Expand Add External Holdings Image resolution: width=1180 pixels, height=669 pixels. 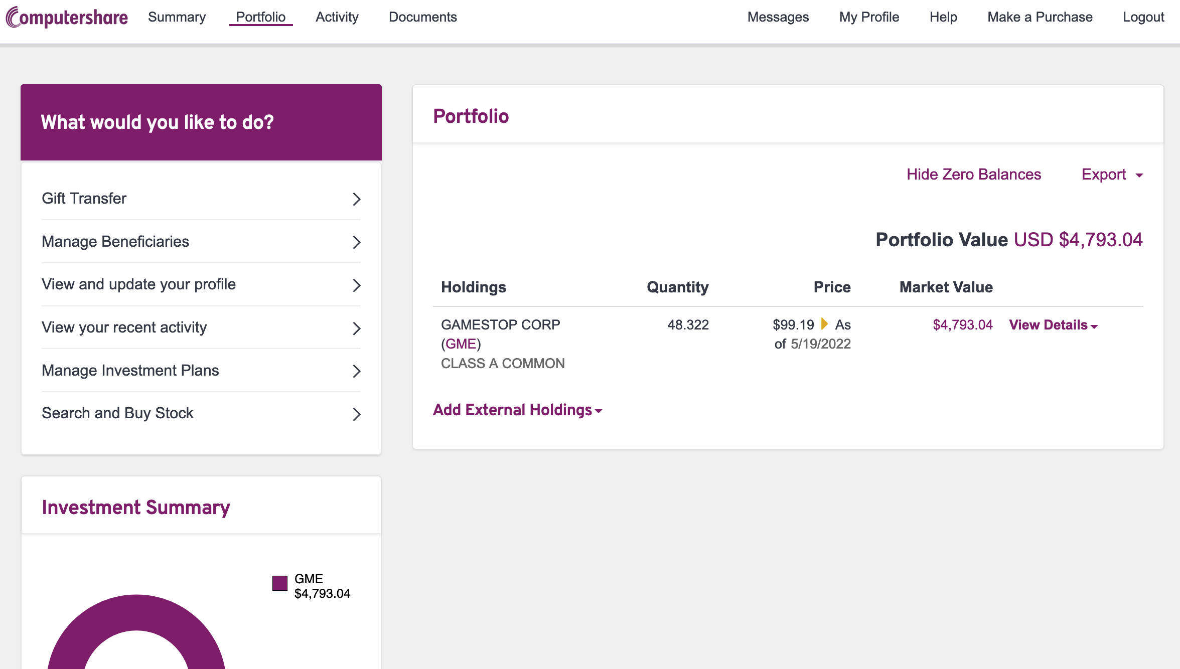pos(517,410)
